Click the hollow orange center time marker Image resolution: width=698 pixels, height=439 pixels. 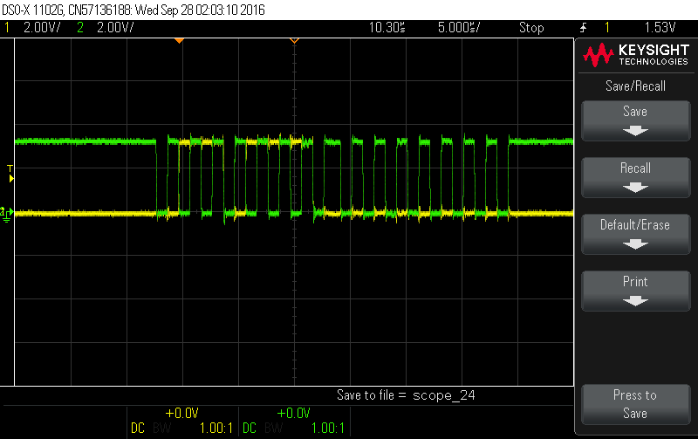294,41
